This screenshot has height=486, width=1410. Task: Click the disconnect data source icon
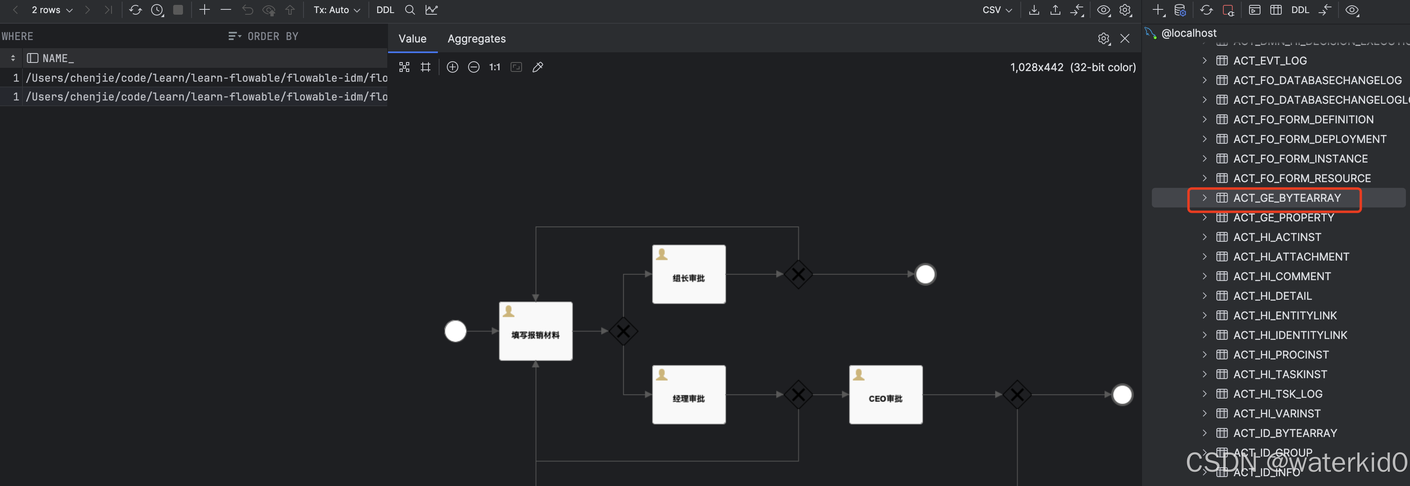1228,10
